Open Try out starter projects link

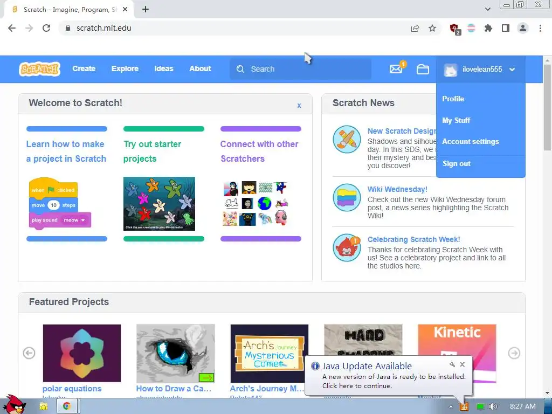(x=152, y=151)
